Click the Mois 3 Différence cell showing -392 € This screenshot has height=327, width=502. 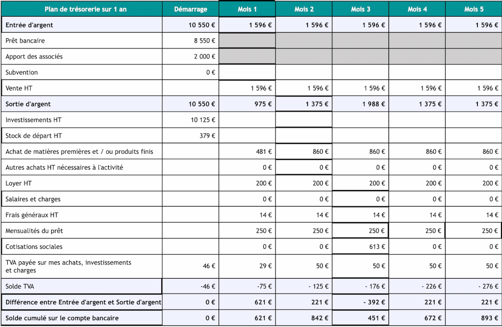360,302
